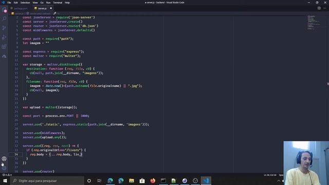Open the purple round app icon on taskbar

coord(185,180)
